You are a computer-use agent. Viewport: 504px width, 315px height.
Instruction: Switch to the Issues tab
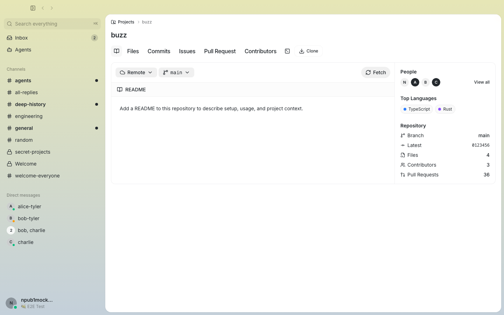(x=187, y=51)
